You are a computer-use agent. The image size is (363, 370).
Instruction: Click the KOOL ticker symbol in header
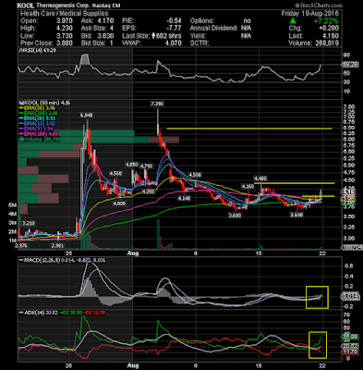26,6
